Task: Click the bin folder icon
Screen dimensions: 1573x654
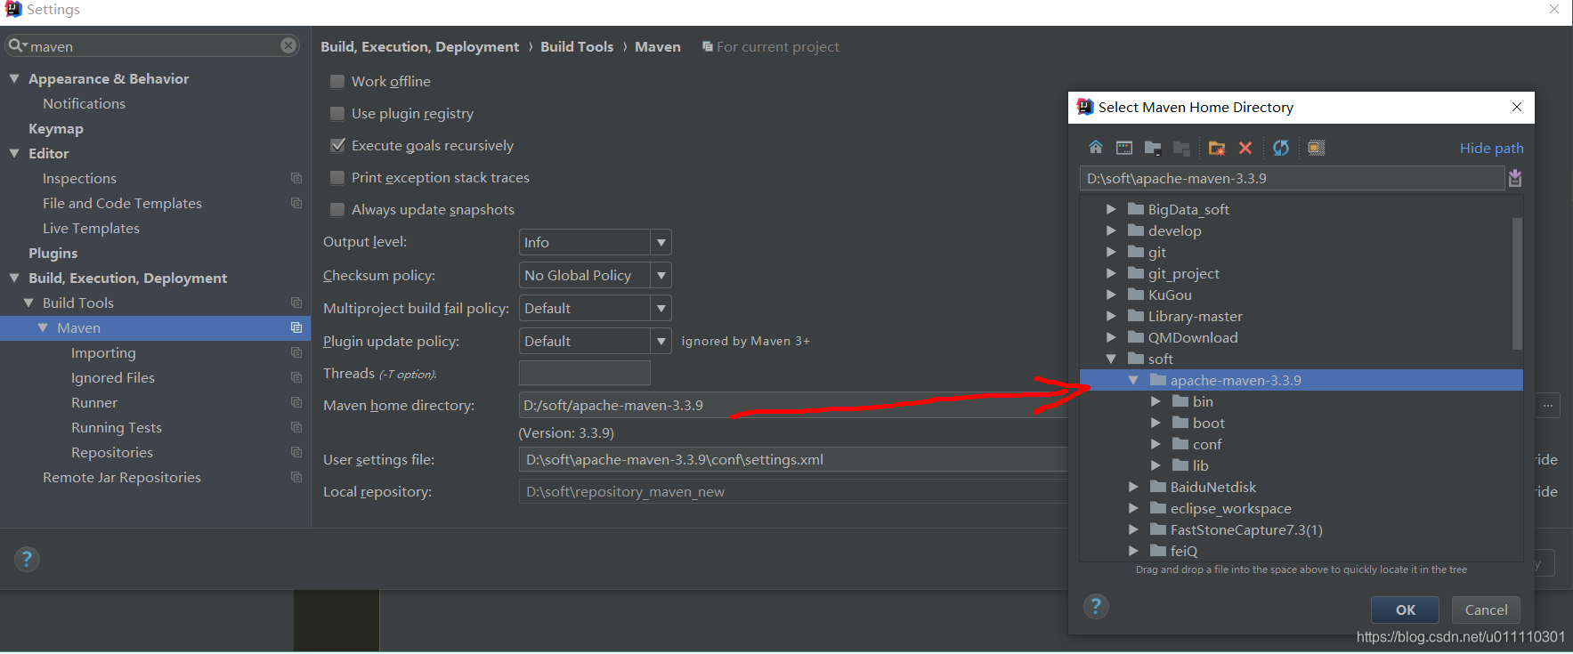Action: point(1180,401)
